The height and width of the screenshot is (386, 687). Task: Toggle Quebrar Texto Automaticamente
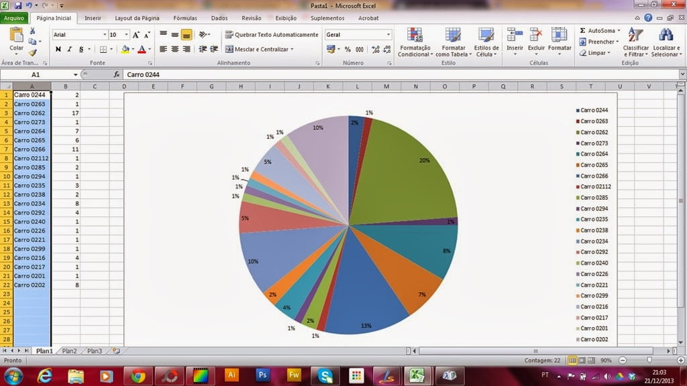pos(272,35)
